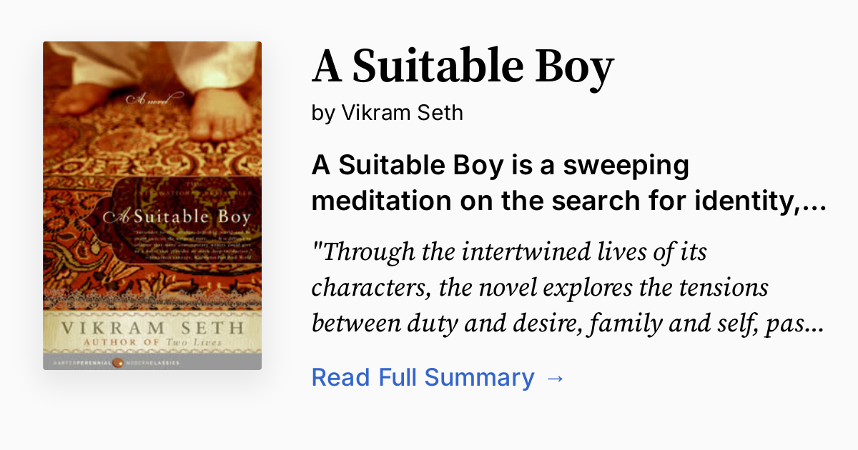Viewport: 858px width, 450px height.
Task: Click 'Author of Two Lives' on the cover
Action: coord(152,341)
